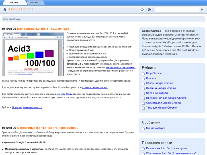Image resolution: width=207 pixels, height=155 pixels.
Task: Click document icon beside Мини Ноутбуки
Action: (144, 128)
